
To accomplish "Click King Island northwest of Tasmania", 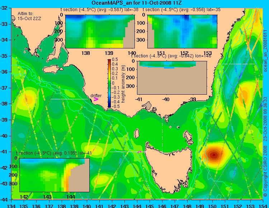I will point(137,134).
